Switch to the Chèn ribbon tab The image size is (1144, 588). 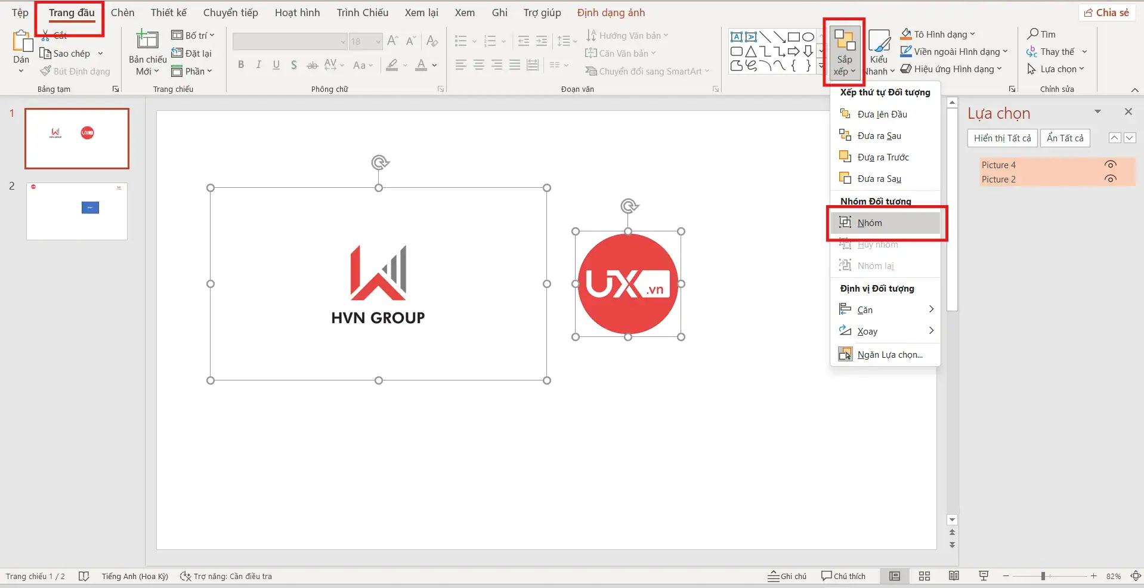(x=123, y=12)
